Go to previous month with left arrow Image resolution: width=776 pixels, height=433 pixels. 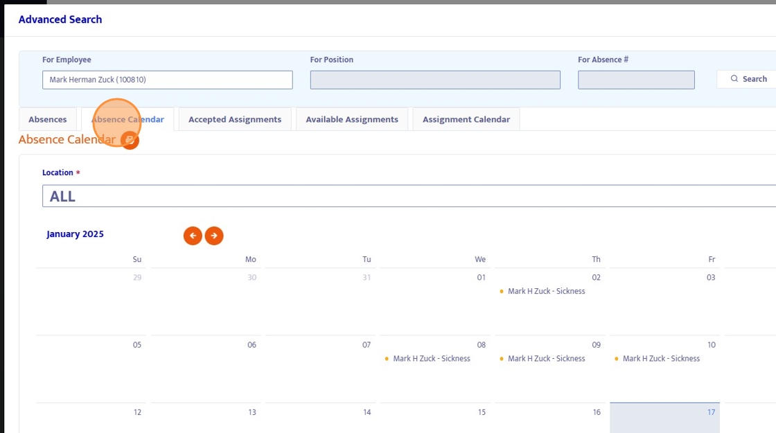(x=193, y=236)
